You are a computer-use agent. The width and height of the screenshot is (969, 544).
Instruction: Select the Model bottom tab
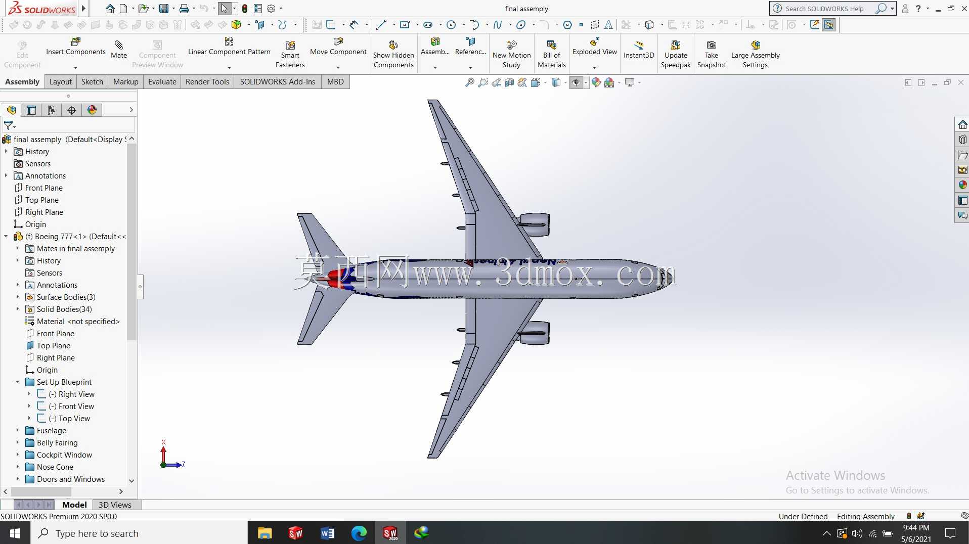click(x=74, y=505)
